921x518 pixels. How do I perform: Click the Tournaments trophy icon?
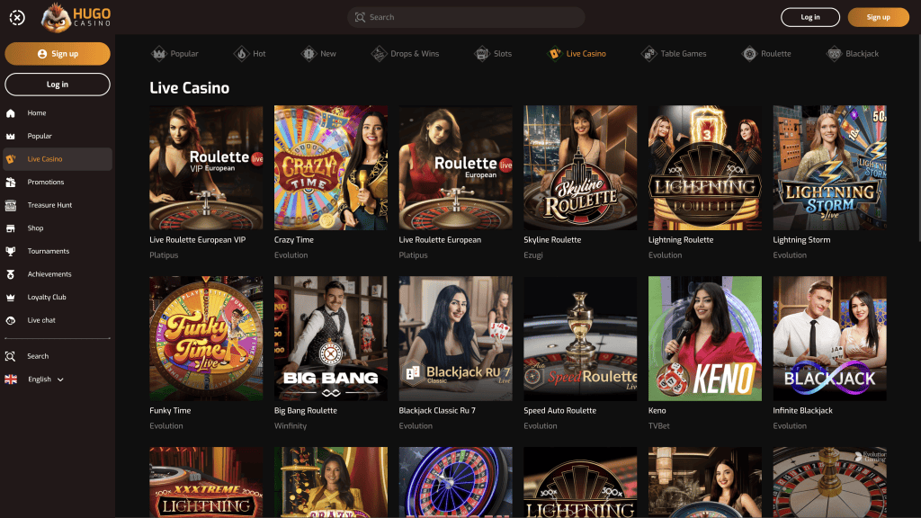pyautogui.click(x=11, y=251)
